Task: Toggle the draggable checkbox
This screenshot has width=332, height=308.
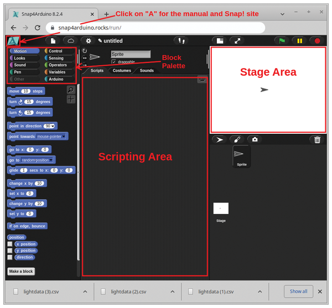Action: 113,62
